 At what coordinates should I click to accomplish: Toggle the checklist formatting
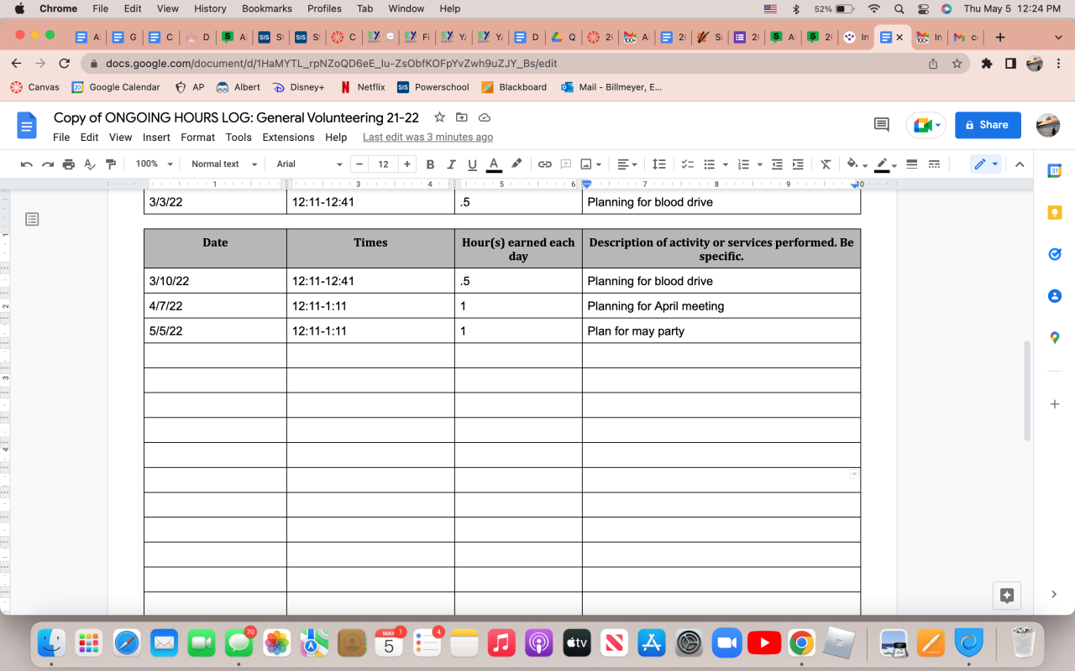tap(687, 164)
